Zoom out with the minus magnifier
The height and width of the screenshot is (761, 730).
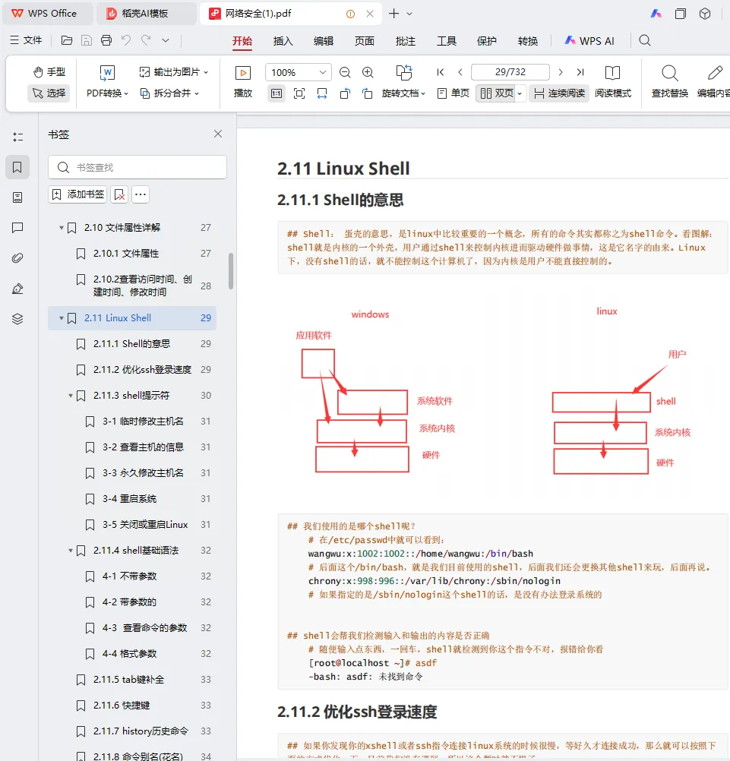(345, 72)
